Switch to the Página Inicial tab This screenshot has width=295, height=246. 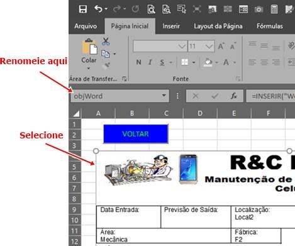tap(130, 26)
